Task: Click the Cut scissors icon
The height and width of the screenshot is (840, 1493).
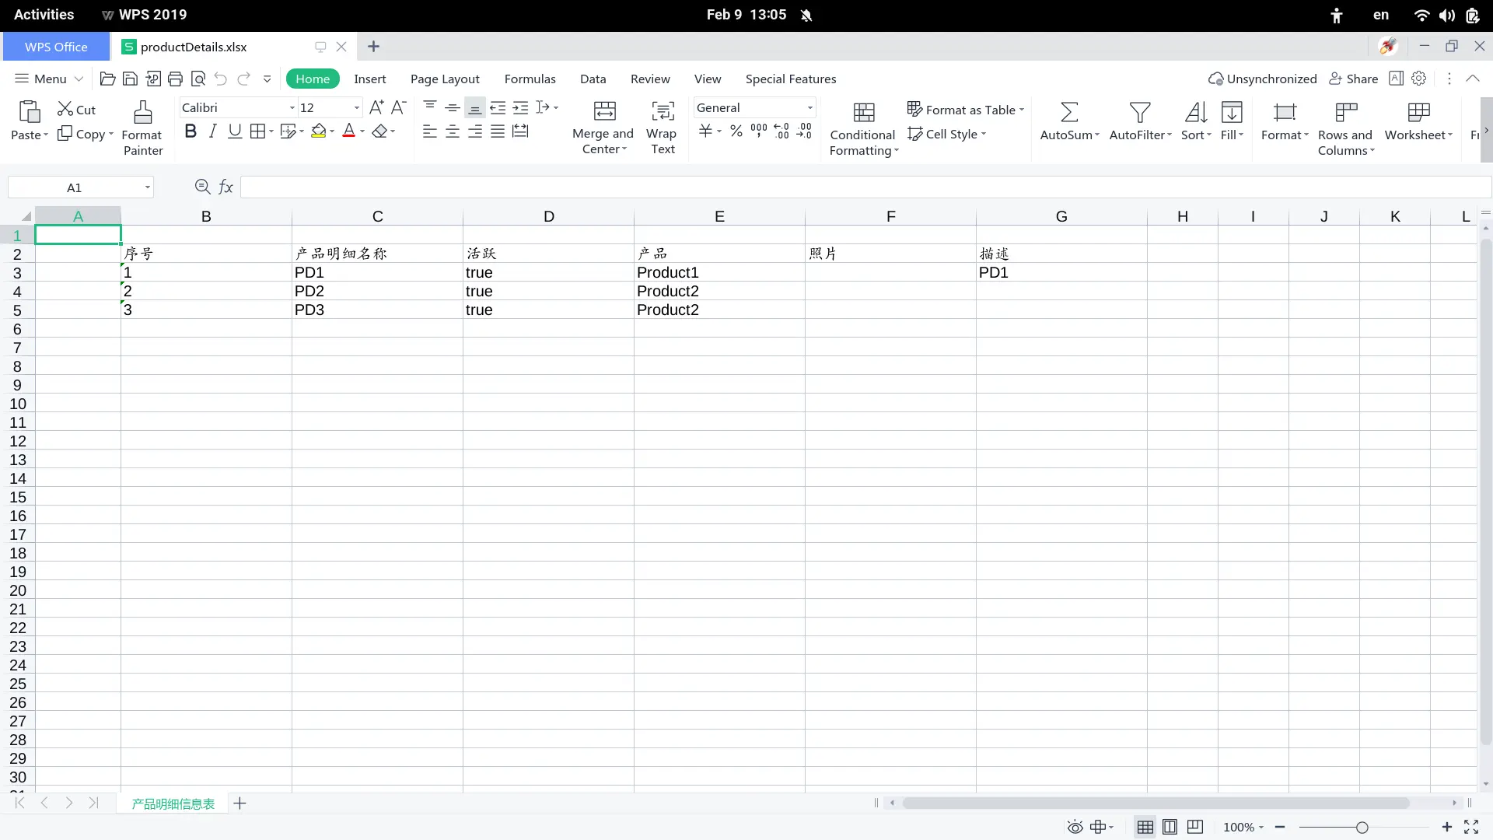Action: point(65,110)
